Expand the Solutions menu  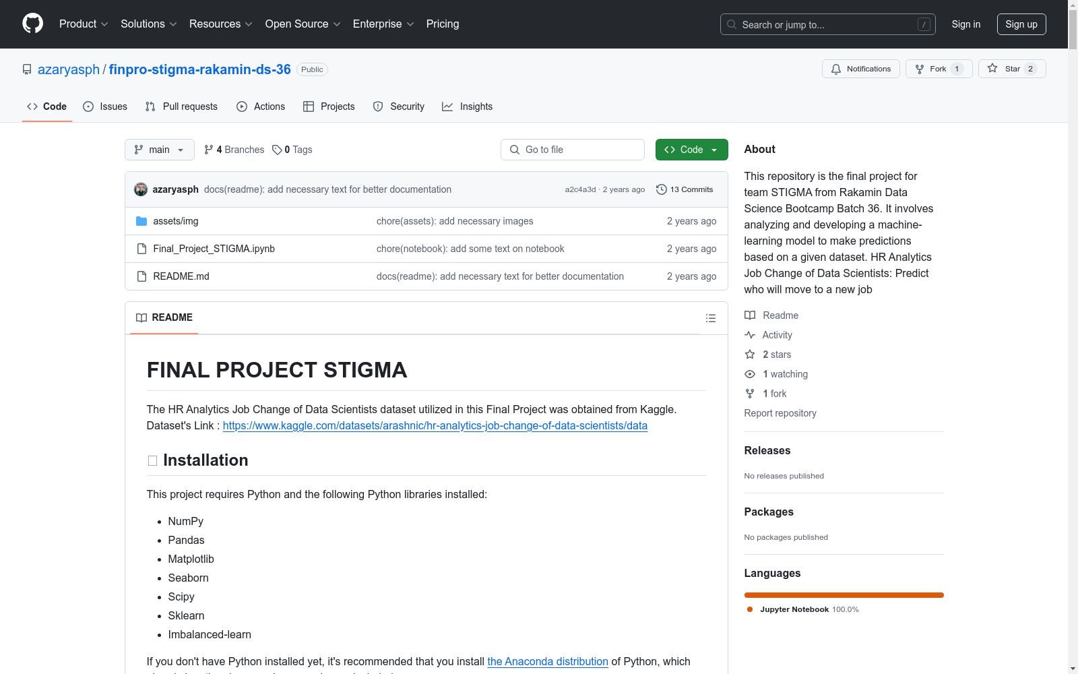point(149,24)
